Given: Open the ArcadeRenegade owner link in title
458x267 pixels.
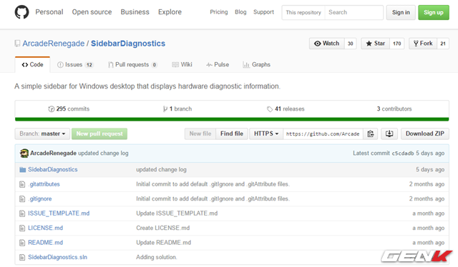Looking at the screenshot, I should click(x=54, y=44).
